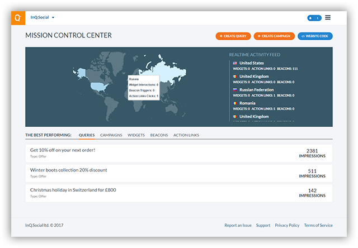Click the Mission Control Center heading
358x248 pixels.
tap(68, 35)
